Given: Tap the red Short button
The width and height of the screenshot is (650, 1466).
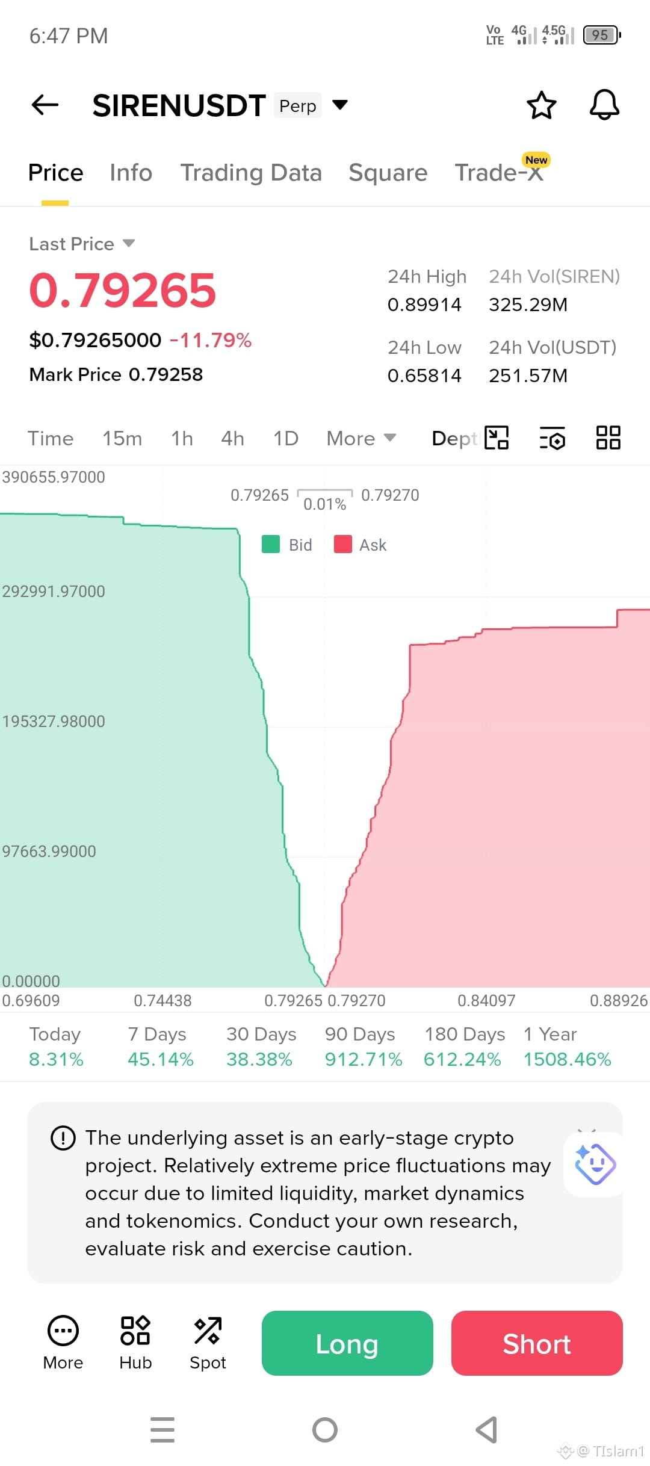Looking at the screenshot, I should [537, 1343].
